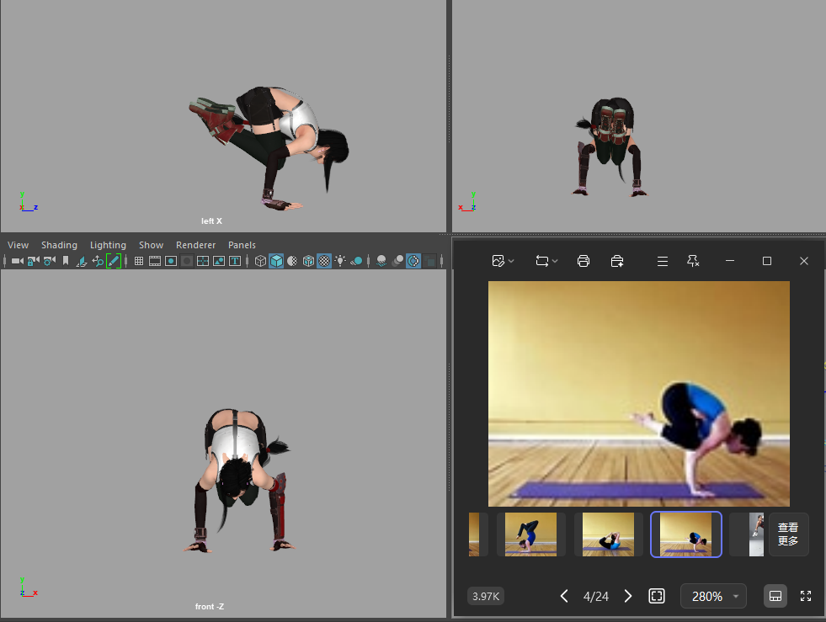Open Camera Attributes icon with gear

50,261
